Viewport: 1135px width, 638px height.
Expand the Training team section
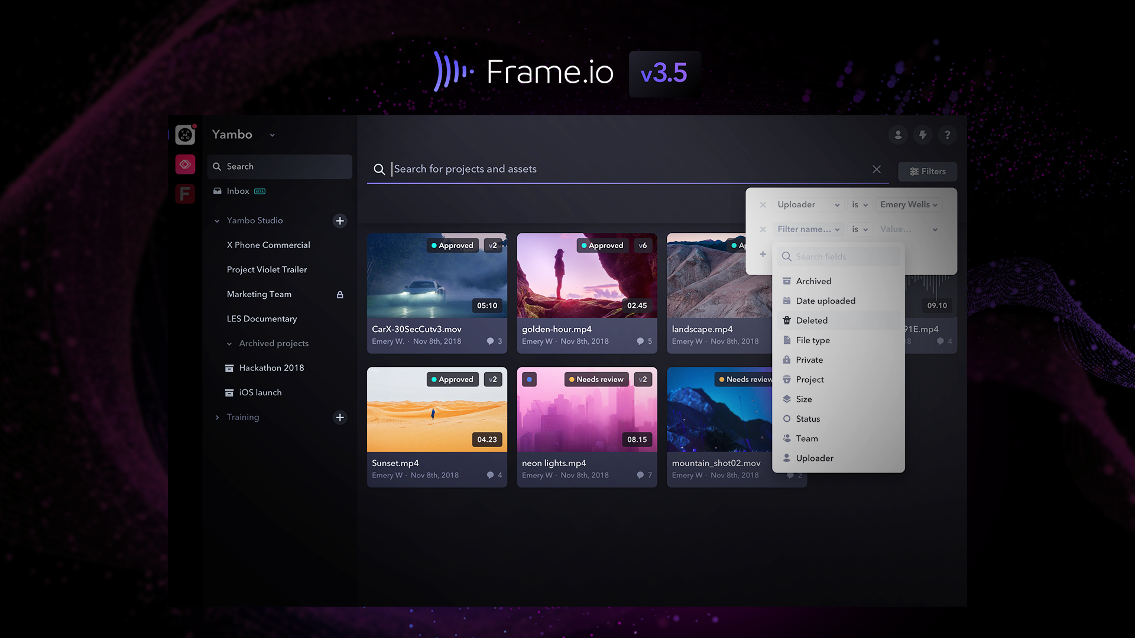point(218,418)
